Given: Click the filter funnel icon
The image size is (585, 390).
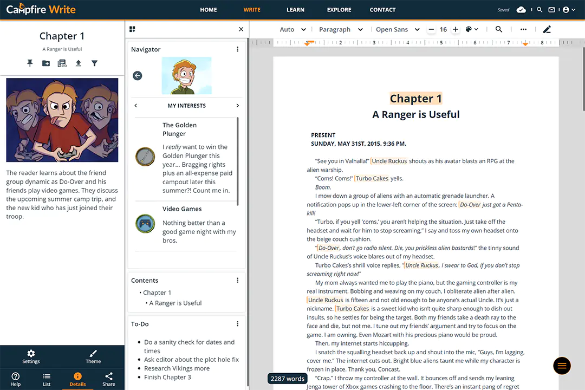Looking at the screenshot, I should click(x=94, y=63).
